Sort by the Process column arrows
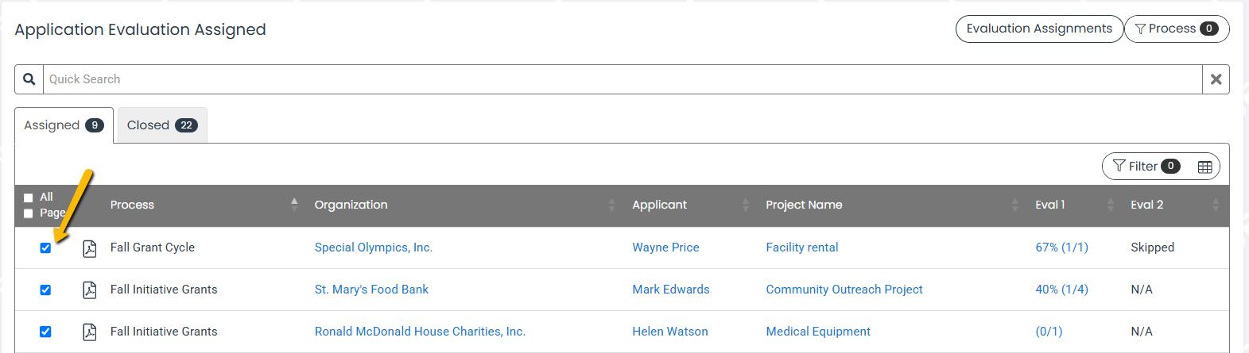 [294, 205]
